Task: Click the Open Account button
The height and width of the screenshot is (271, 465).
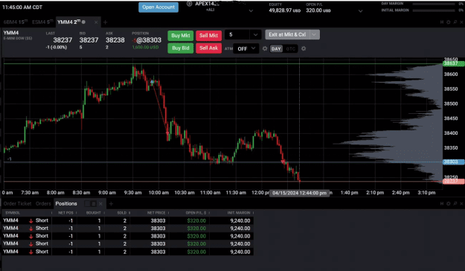Action: (x=158, y=7)
